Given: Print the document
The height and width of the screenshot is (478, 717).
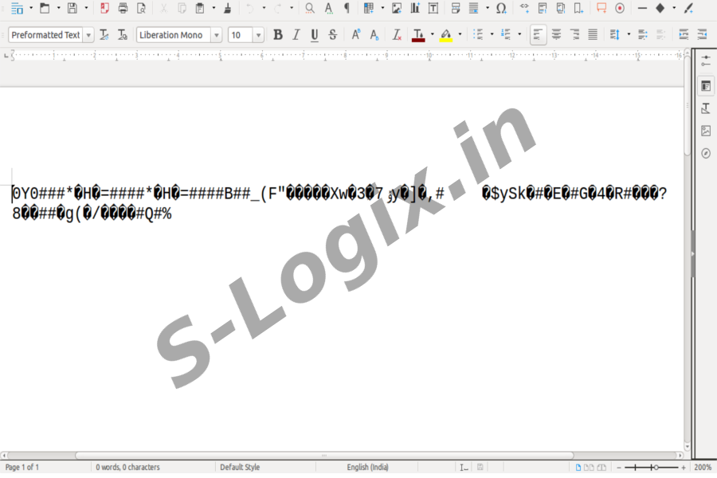Looking at the screenshot, I should 123,8.
